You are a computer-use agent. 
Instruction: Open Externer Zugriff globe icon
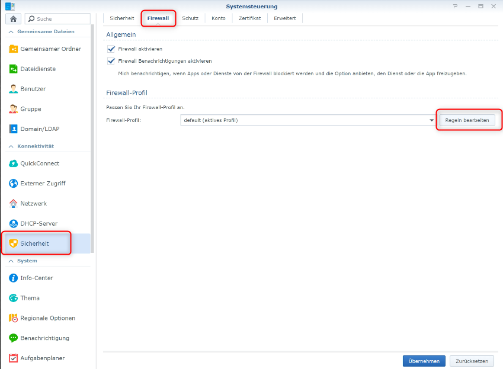[x=14, y=184]
